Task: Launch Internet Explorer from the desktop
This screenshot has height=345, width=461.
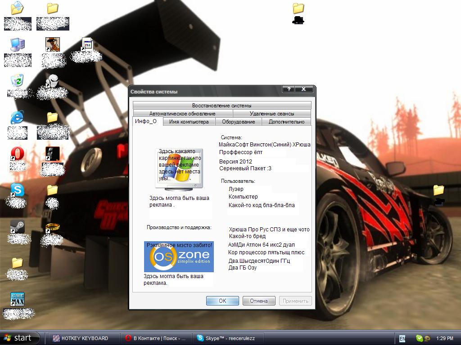Action: (17, 117)
